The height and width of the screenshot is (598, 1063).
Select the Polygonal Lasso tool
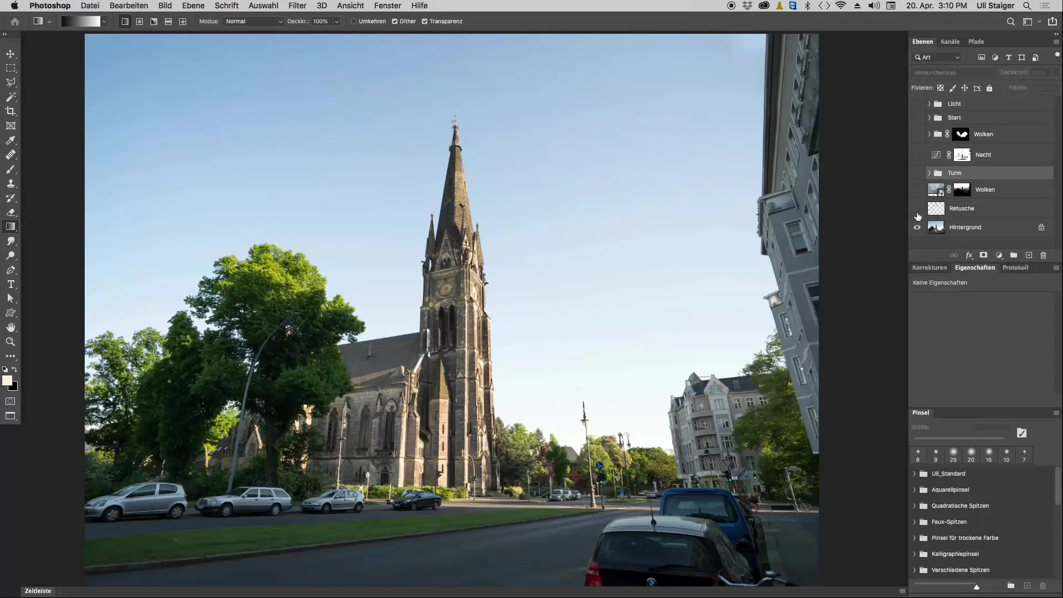coord(11,83)
